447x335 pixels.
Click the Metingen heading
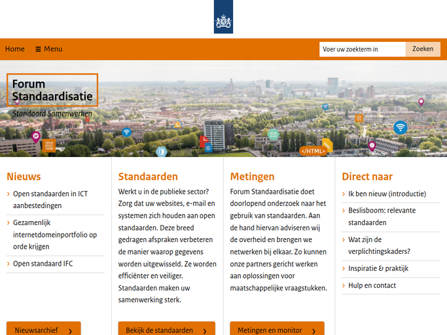(x=252, y=177)
